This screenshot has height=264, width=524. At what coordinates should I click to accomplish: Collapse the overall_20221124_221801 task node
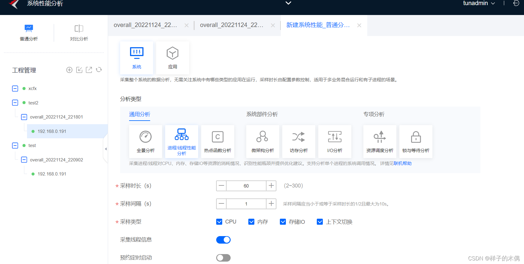[24, 117]
